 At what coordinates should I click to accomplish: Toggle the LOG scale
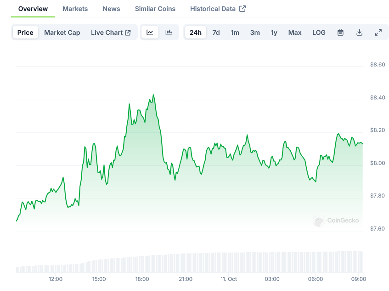pyautogui.click(x=319, y=33)
